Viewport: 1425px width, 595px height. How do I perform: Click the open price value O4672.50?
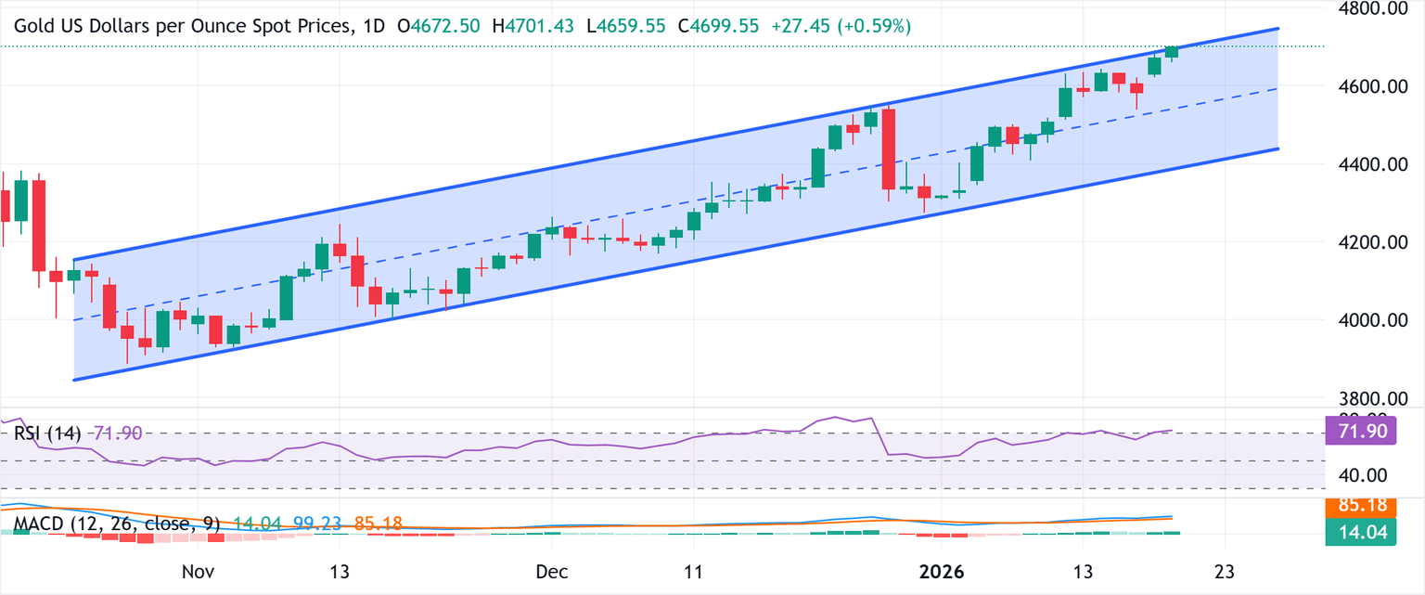click(436, 27)
